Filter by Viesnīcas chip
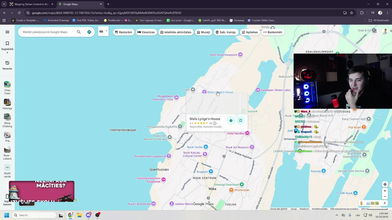Viewport: 392px width, 220px height. pyautogui.click(x=146, y=32)
